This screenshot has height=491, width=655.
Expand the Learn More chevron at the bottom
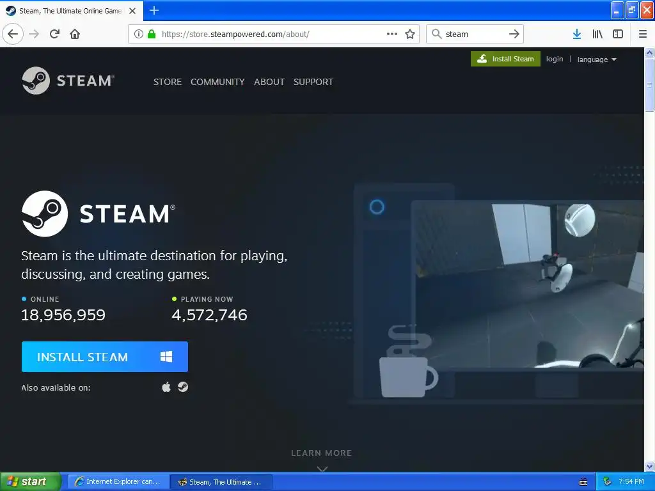click(322, 469)
